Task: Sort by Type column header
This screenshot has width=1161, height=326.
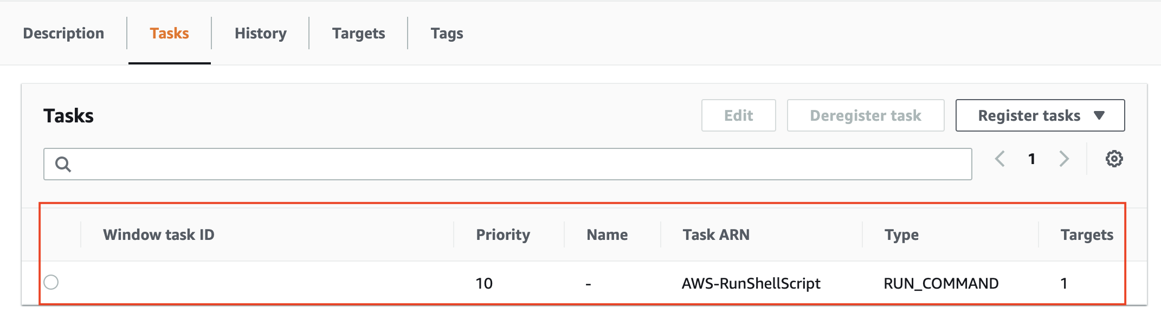Action: coord(901,234)
